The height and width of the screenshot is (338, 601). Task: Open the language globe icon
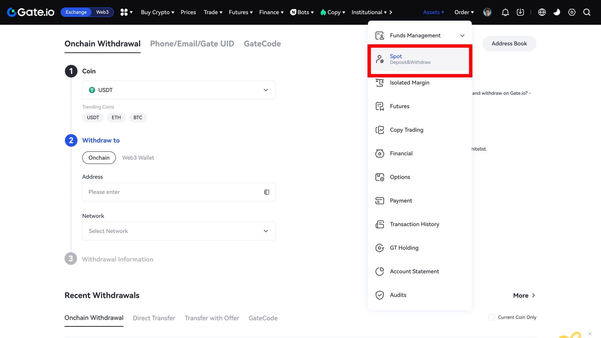542,12
